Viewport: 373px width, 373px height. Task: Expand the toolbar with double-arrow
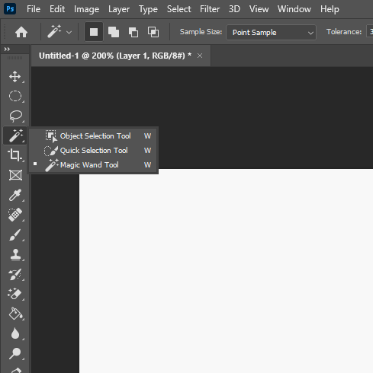click(x=7, y=49)
